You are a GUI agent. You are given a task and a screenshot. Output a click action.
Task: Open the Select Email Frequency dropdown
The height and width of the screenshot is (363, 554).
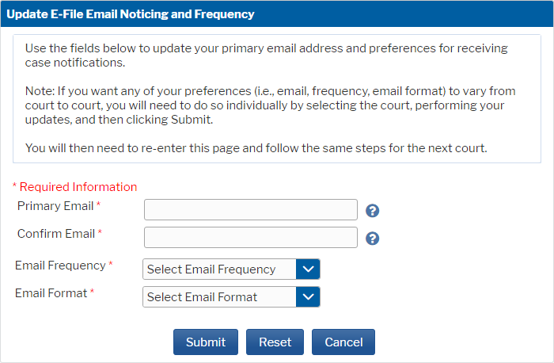(231, 269)
